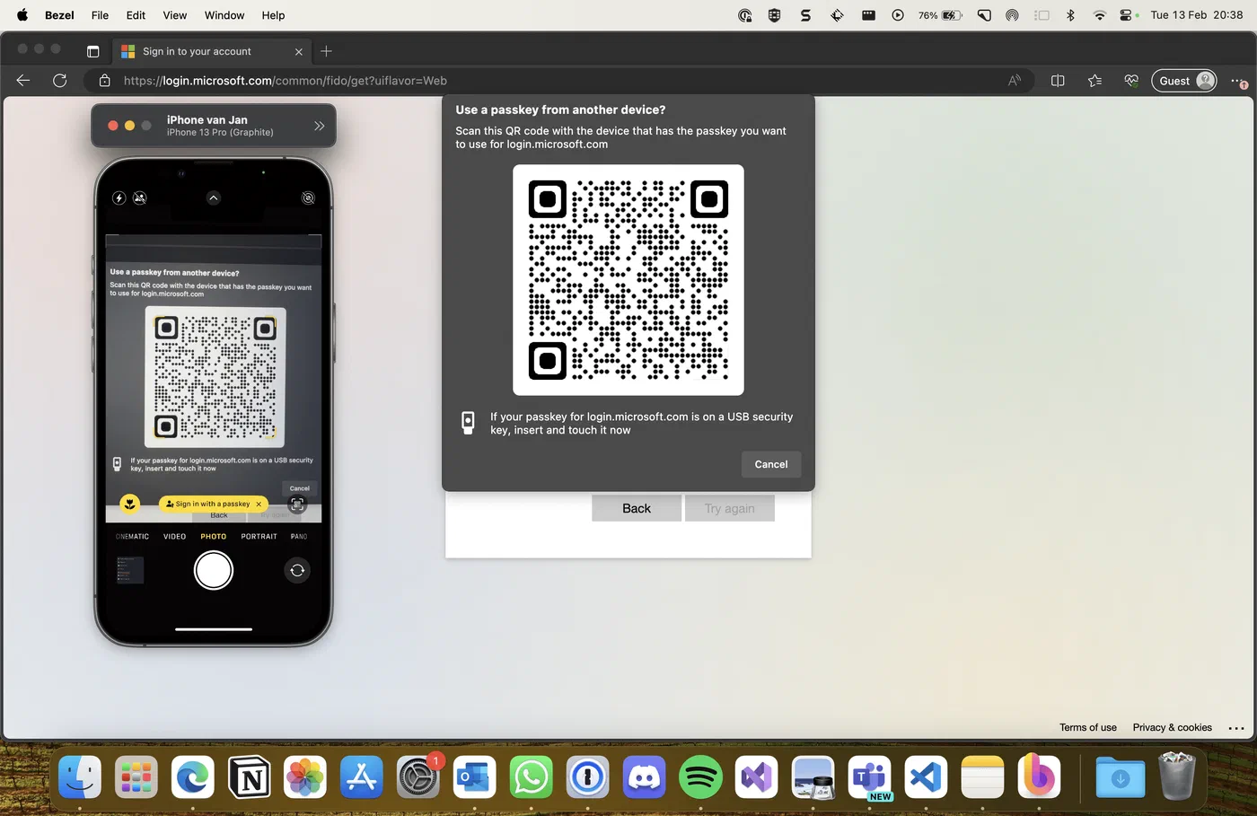Select PORTRAIT camera mode
Image resolution: width=1257 pixels, height=816 pixels.
click(x=259, y=536)
